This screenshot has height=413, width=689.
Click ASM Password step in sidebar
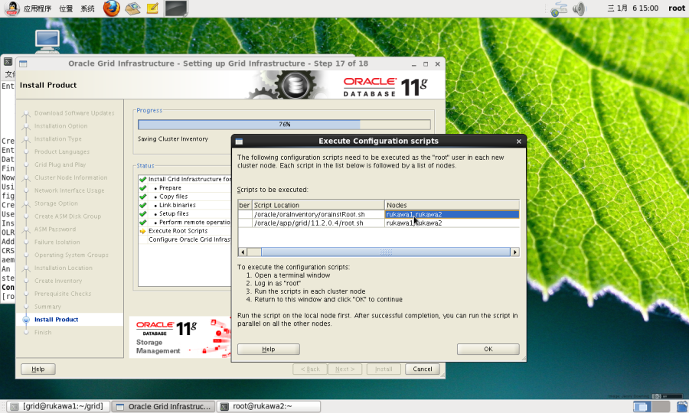coord(55,229)
